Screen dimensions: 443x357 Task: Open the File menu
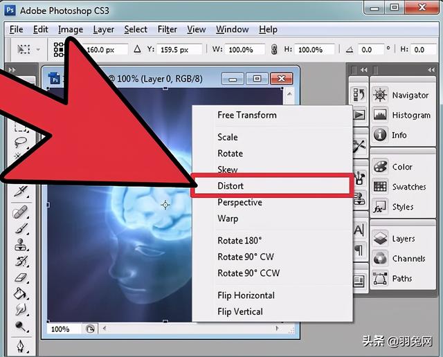coord(17,29)
